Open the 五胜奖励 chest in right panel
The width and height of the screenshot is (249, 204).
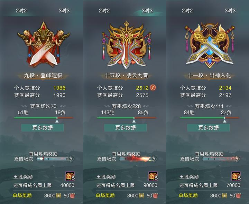(x=236, y=176)
